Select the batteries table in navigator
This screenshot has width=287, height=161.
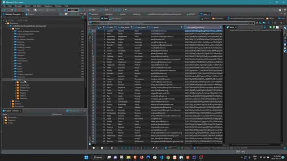[x=21, y=42]
